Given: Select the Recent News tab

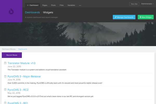Looking at the screenshot, I should pyautogui.click(x=12, y=55).
